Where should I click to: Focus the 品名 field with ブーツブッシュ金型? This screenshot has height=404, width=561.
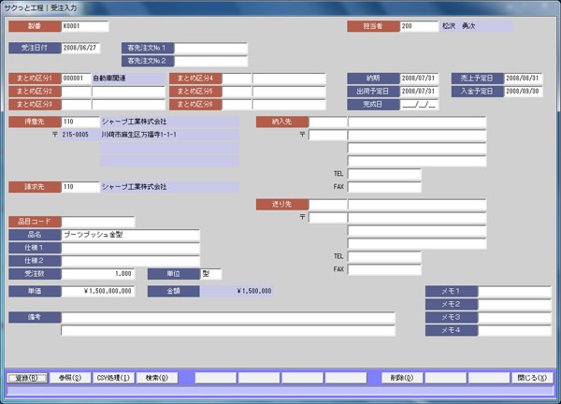click(x=130, y=235)
